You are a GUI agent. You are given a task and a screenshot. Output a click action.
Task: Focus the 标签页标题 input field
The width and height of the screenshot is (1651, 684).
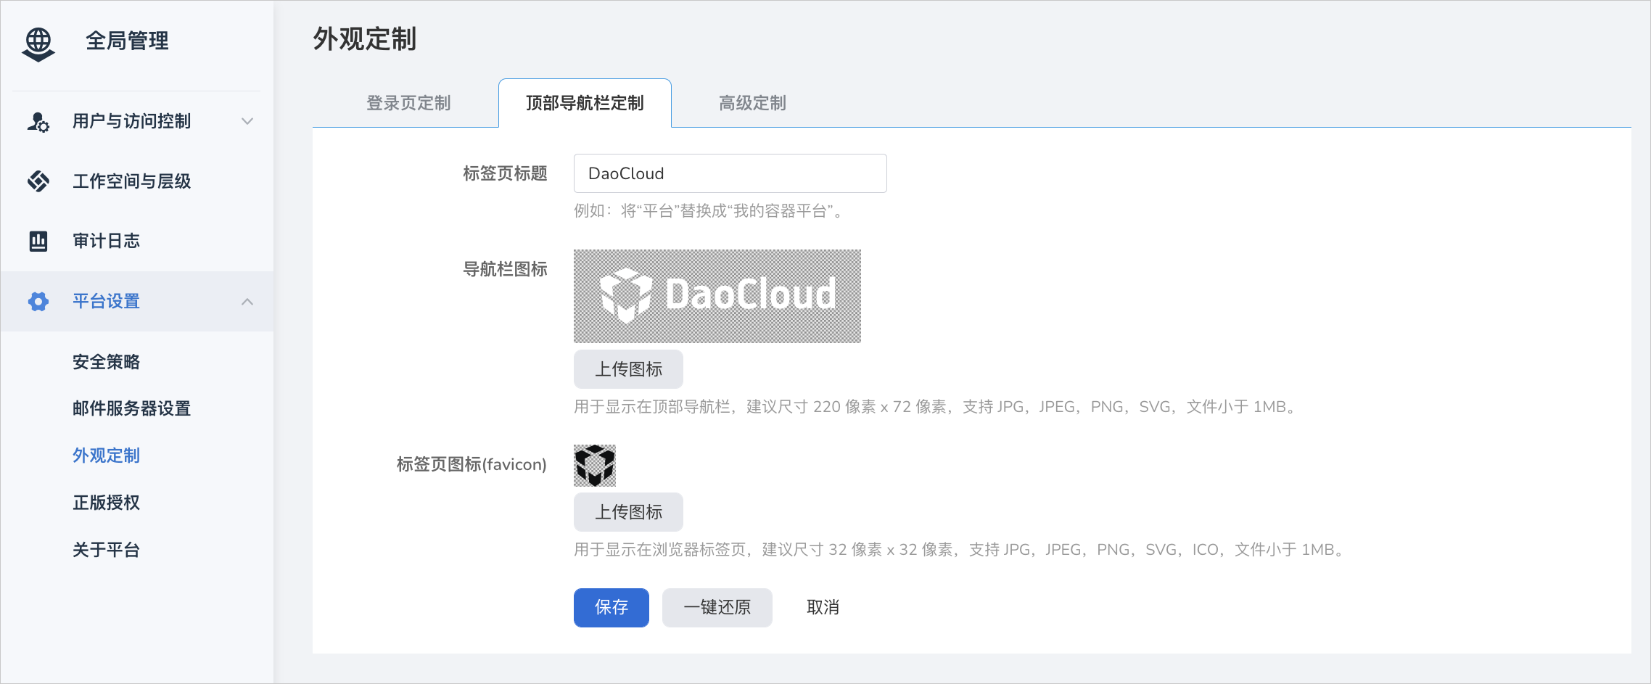coord(730,173)
